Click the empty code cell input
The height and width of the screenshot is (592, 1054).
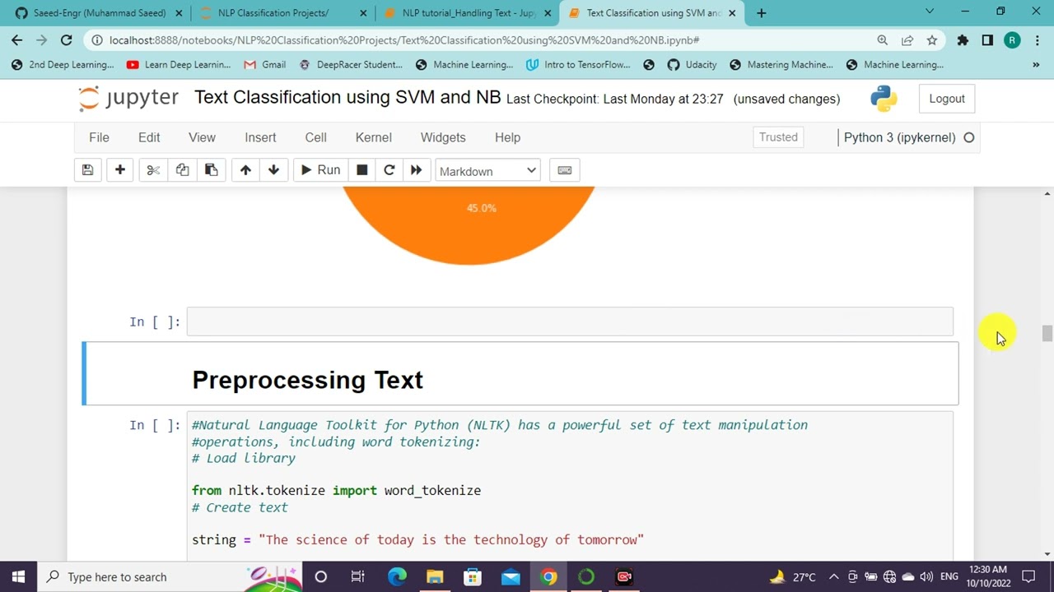pos(570,321)
